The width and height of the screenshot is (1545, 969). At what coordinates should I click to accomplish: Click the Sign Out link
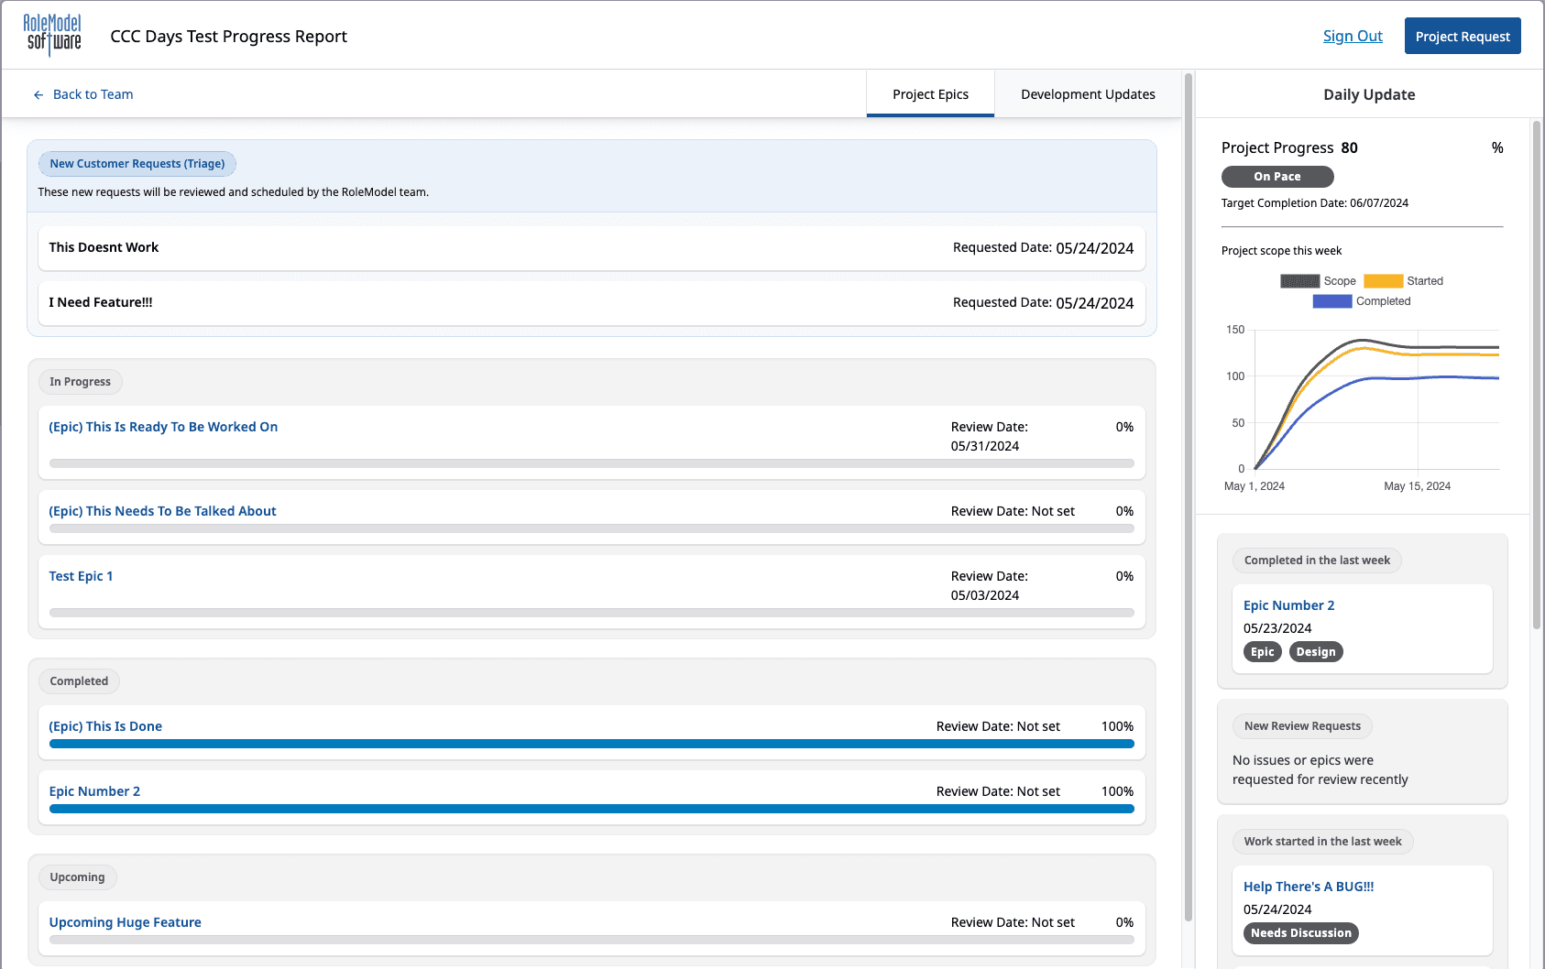click(x=1353, y=36)
